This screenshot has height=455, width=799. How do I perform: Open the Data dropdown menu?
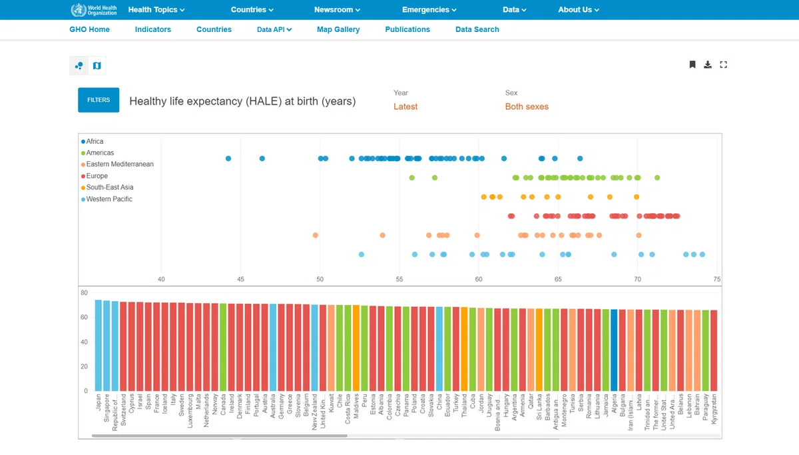point(515,10)
